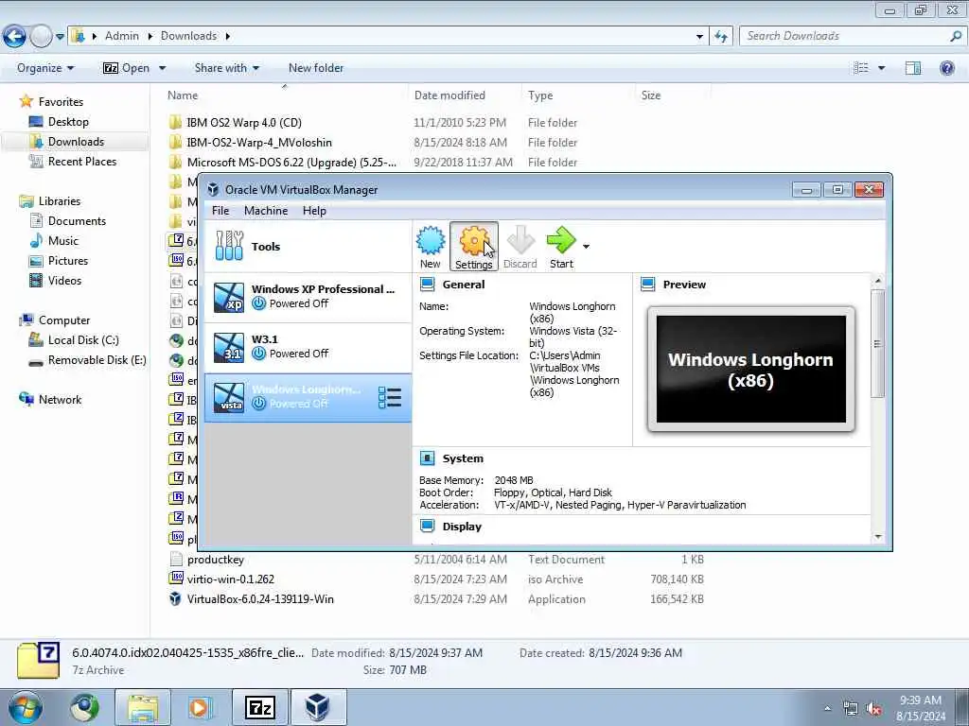Click the VirtualBox details scrollbar down arrow
Image resolution: width=969 pixels, height=726 pixels.
click(x=878, y=537)
